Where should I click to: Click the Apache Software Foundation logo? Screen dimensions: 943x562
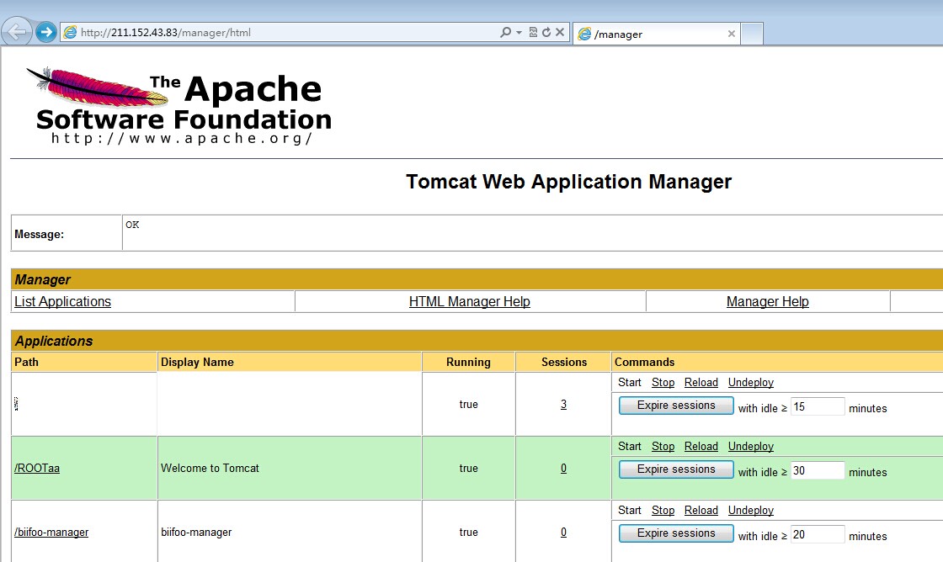click(178, 106)
